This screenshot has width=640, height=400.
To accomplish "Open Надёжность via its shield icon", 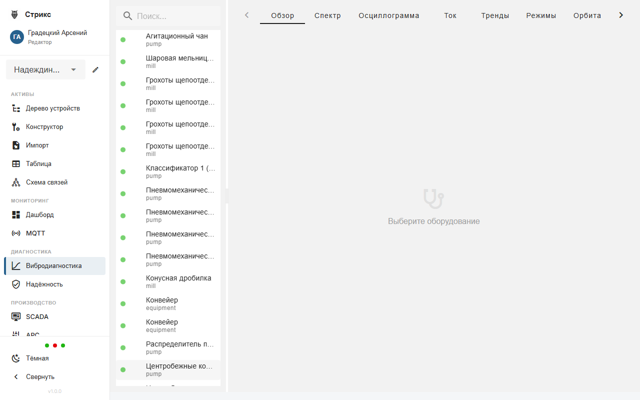I will 16,284.
